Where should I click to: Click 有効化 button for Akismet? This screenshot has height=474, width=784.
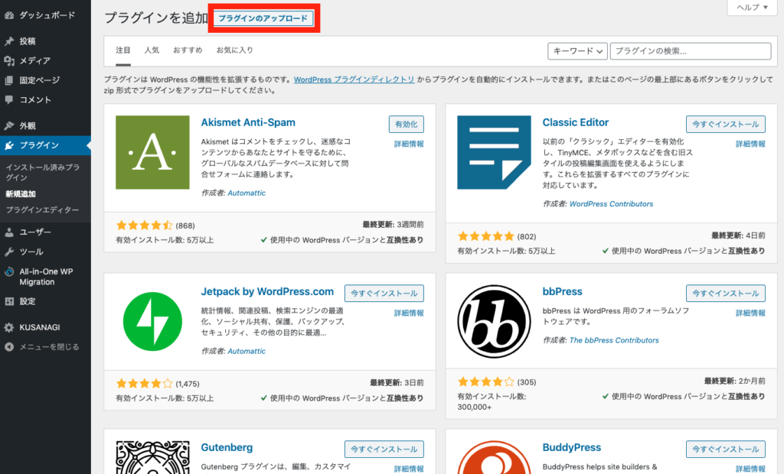click(x=406, y=125)
